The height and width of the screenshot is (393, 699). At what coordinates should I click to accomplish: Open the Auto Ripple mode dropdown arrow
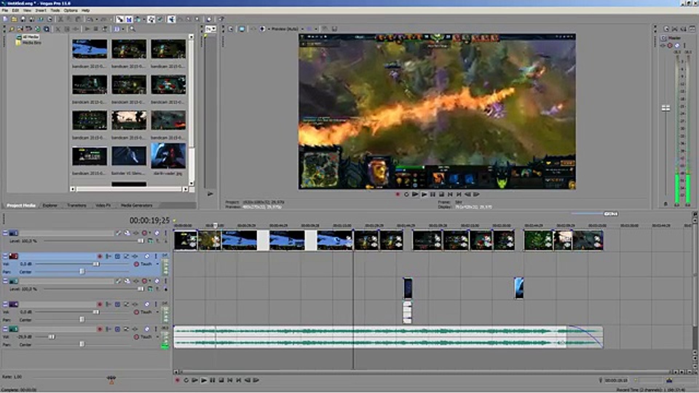point(144,19)
